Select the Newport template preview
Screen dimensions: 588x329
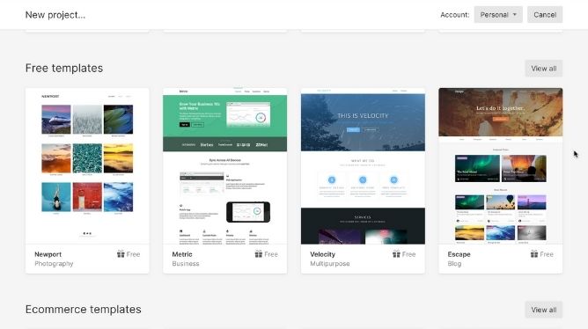tap(87, 166)
